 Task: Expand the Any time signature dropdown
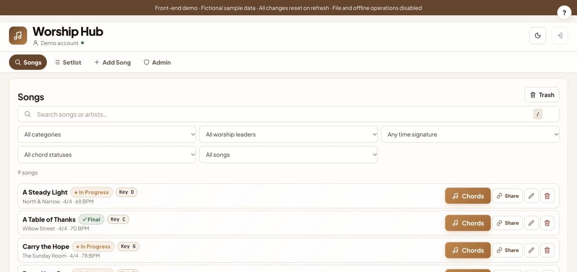(x=470, y=134)
